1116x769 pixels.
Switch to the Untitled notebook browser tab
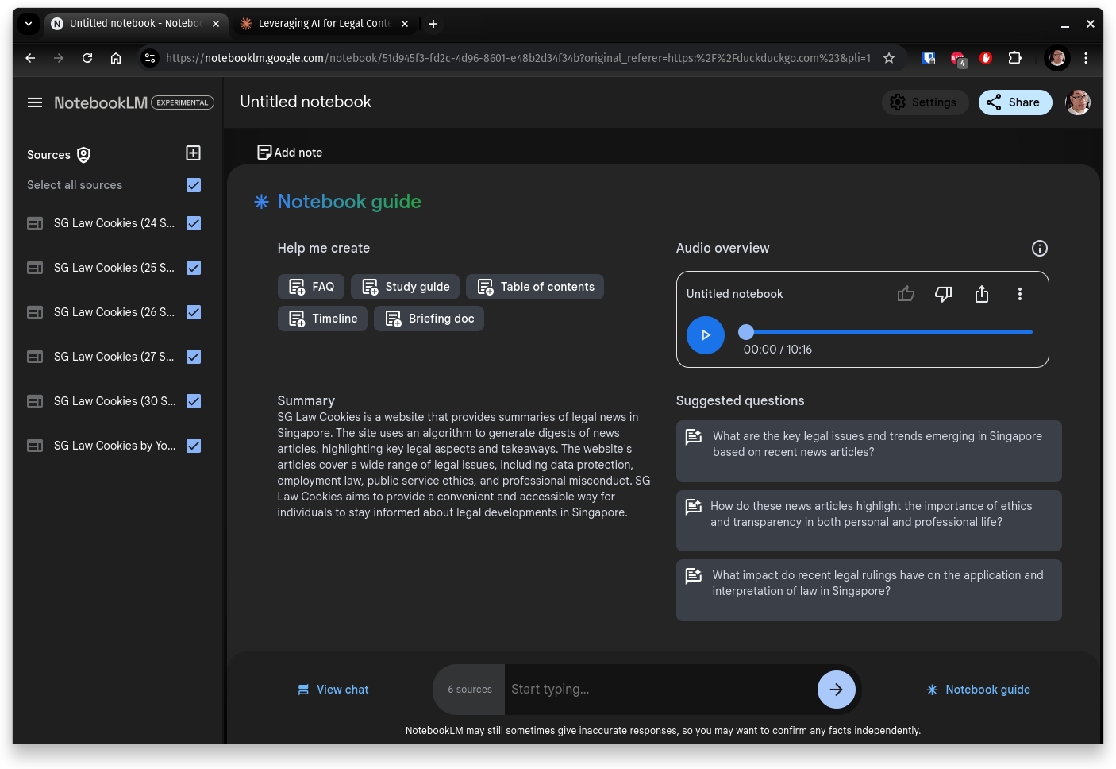135,24
